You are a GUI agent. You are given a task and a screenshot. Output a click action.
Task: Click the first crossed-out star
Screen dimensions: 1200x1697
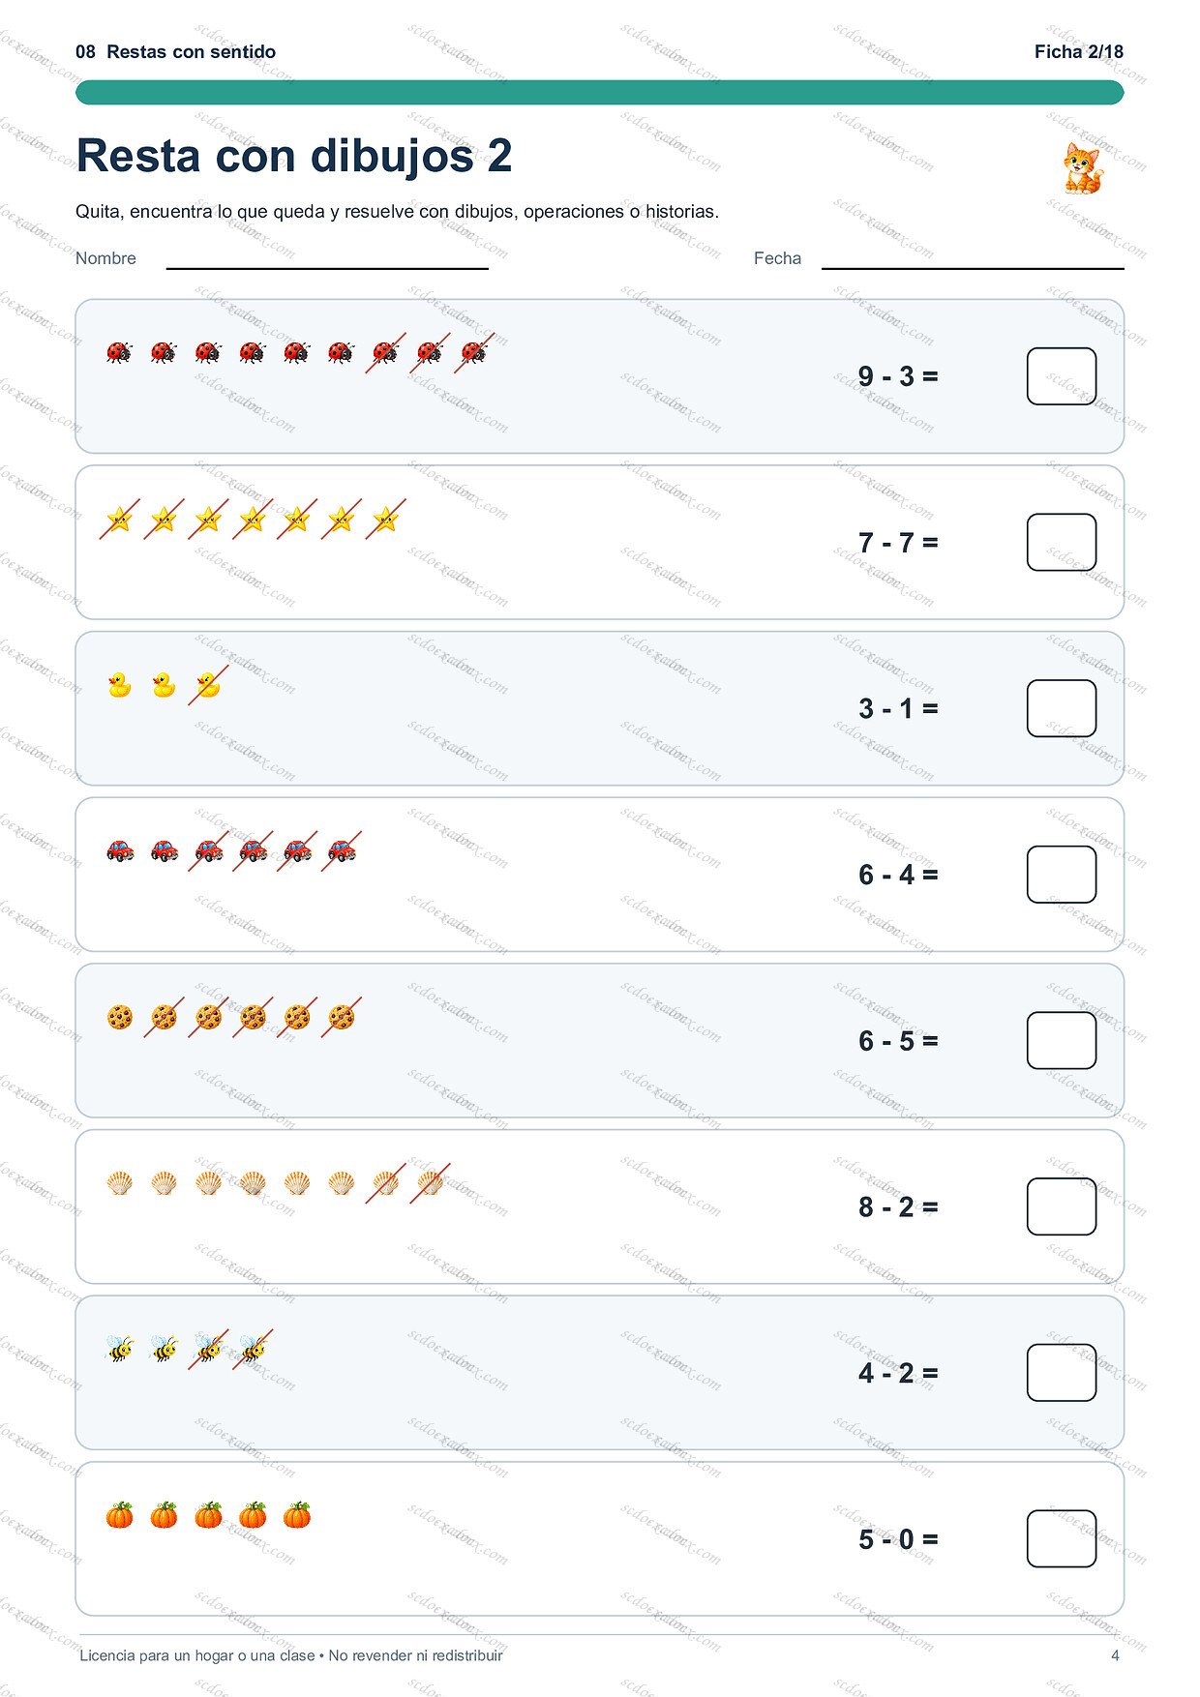click(x=119, y=520)
